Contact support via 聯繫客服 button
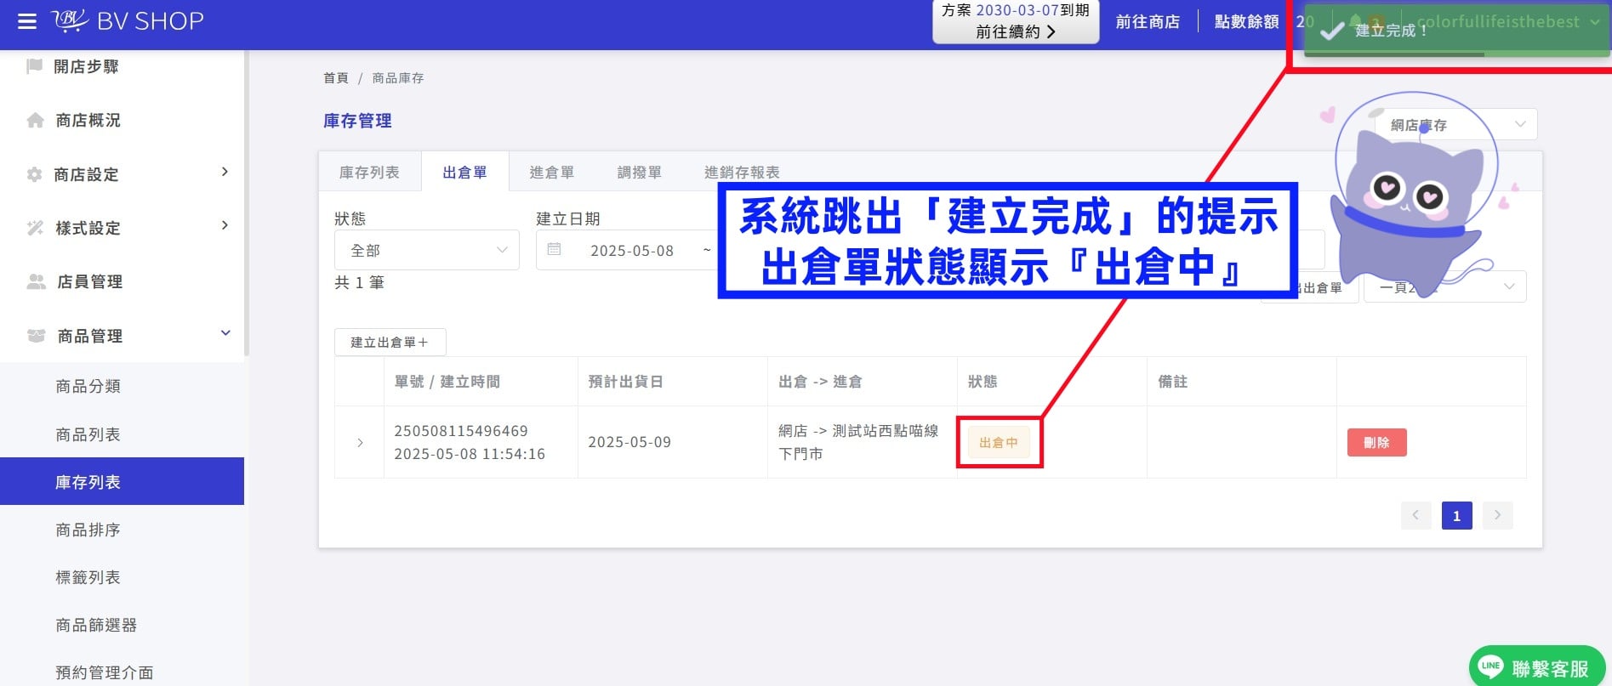Viewport: 1612px width, 686px height. [1536, 667]
